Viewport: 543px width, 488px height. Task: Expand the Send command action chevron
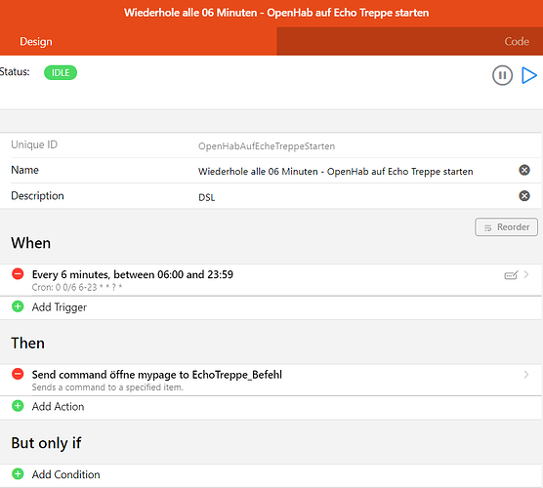(x=526, y=375)
